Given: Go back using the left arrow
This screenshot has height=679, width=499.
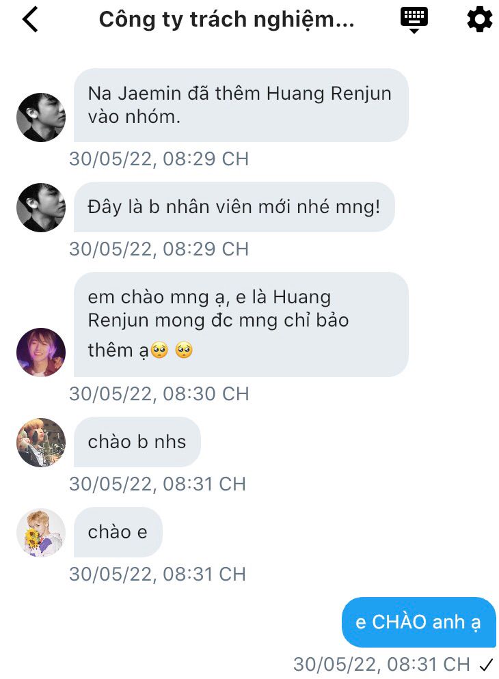Looking at the screenshot, I should (30, 20).
